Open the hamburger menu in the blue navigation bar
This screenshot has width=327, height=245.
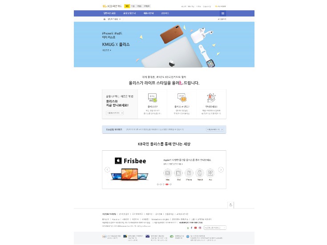[222, 13]
